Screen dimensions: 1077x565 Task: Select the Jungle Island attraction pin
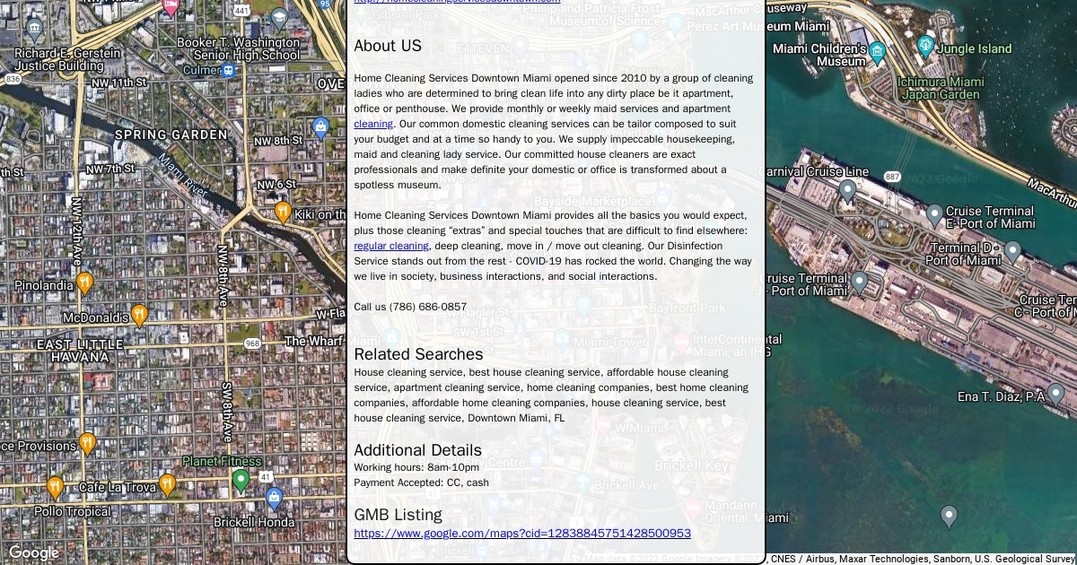click(x=925, y=46)
